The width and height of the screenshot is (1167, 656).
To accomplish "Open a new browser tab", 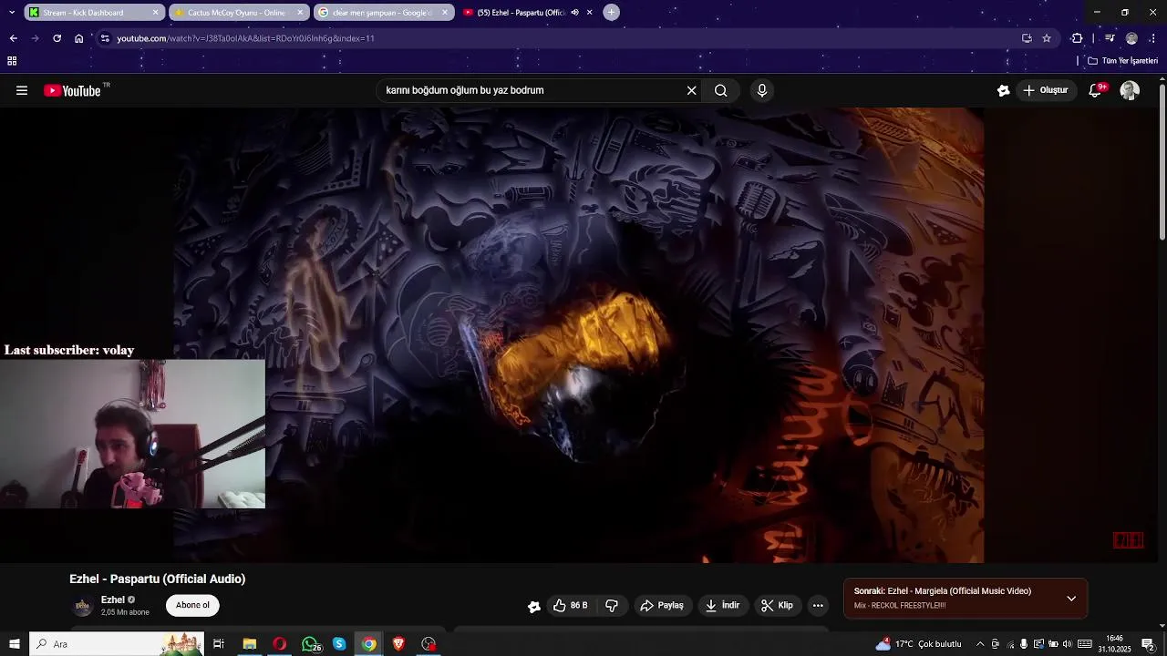I will pyautogui.click(x=612, y=13).
